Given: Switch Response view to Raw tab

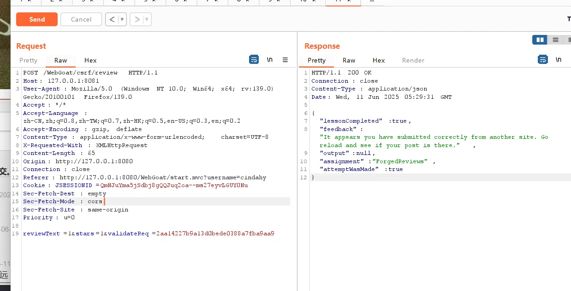Looking at the screenshot, I should (349, 60).
